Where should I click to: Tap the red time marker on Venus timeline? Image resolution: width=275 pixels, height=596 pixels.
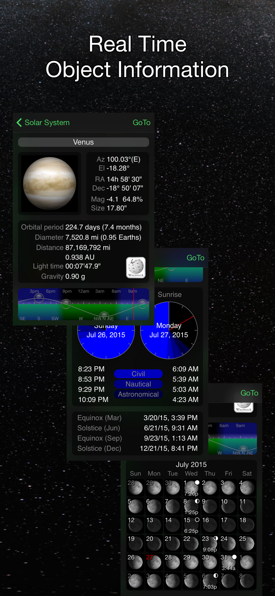(134, 304)
